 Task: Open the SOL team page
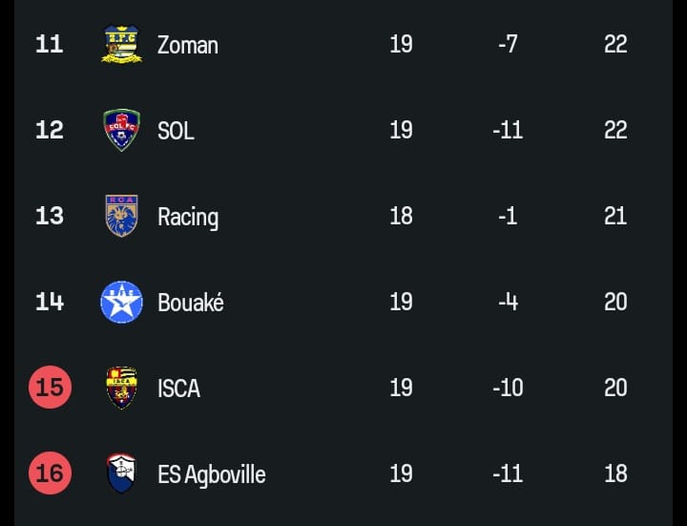pos(176,131)
